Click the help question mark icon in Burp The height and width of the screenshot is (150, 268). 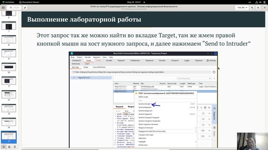[214, 72]
